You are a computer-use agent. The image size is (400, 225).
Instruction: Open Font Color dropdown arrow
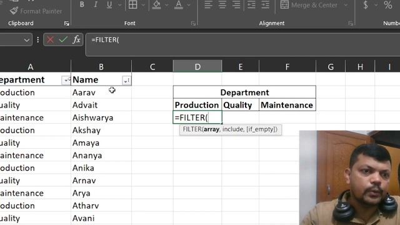(189, 5)
